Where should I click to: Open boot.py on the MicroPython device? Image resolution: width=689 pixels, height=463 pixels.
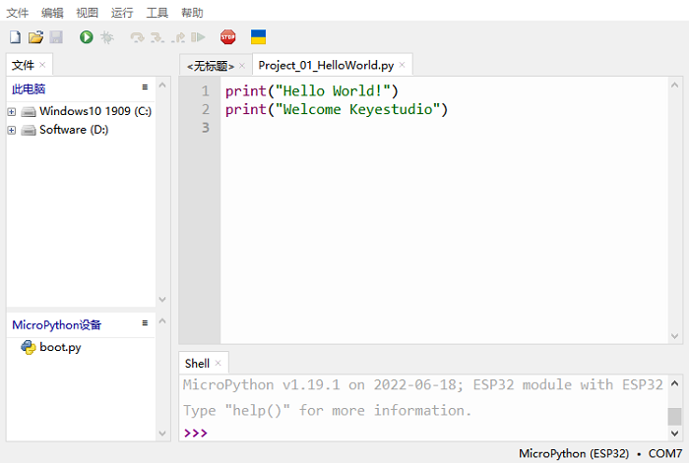(60, 347)
